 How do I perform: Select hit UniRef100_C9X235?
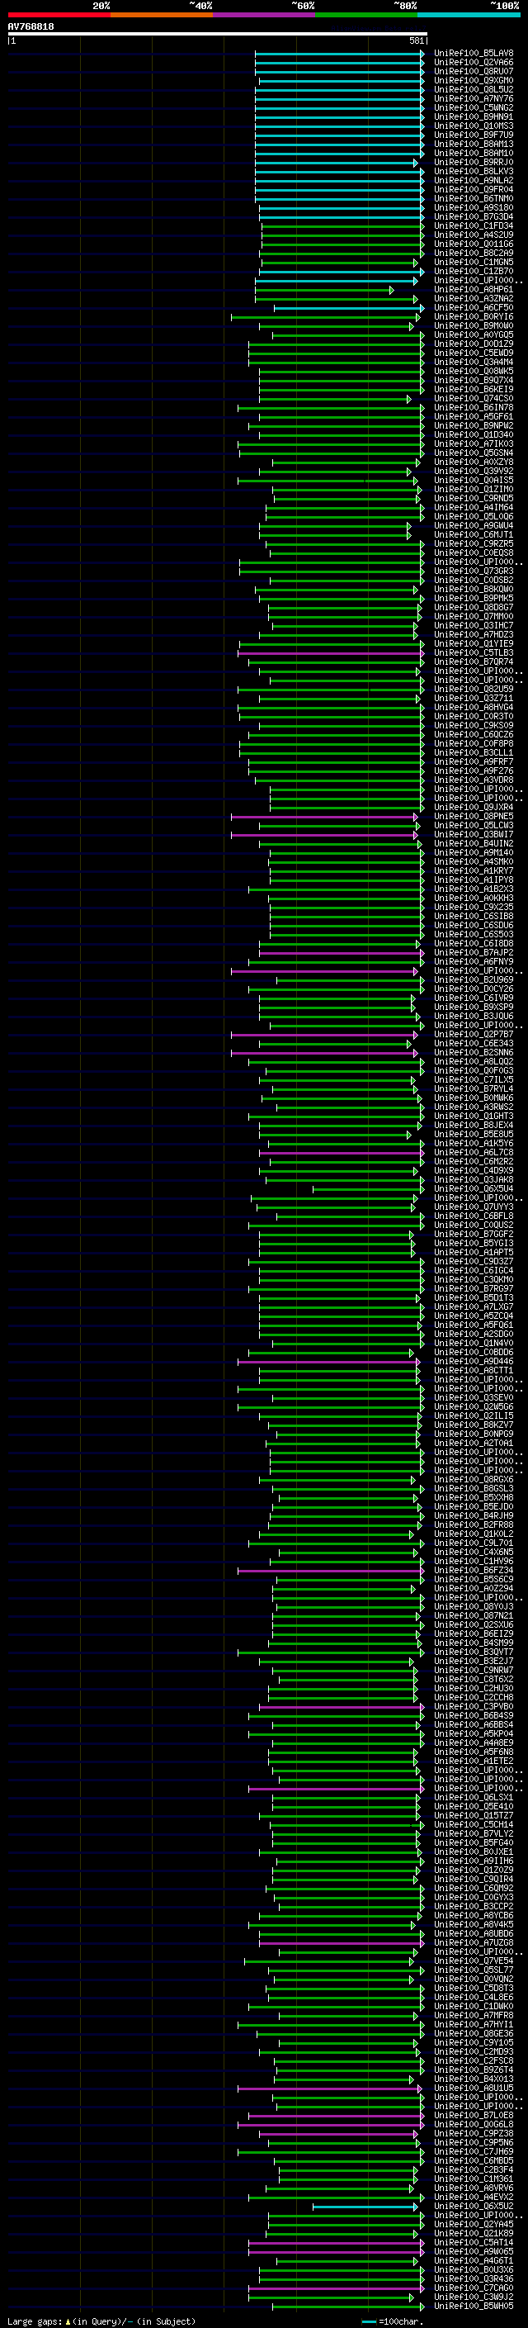tap(473, 908)
